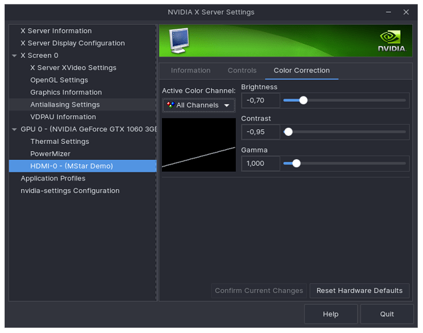This screenshot has height=333, width=423.
Task: Click the Quit button
Action: pyautogui.click(x=387, y=314)
